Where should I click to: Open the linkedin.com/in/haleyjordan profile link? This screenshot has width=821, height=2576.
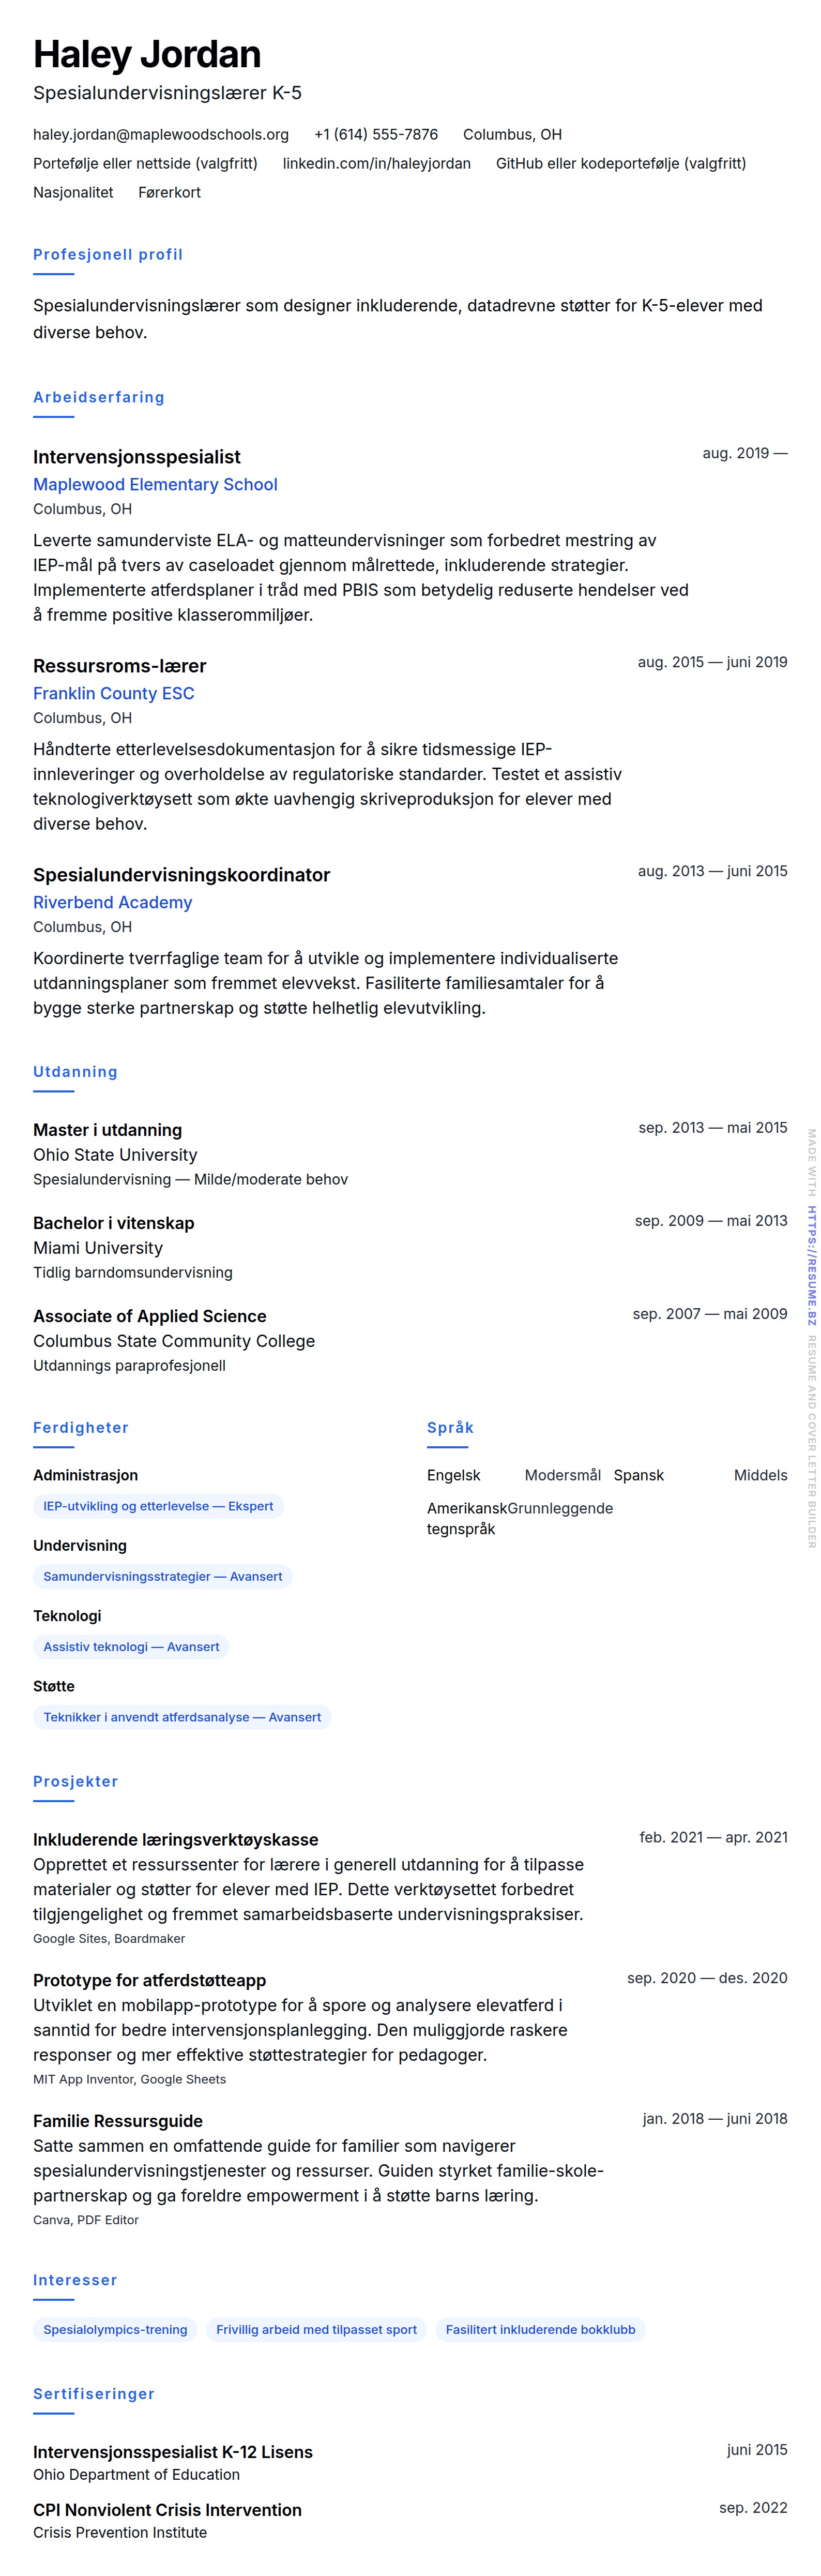point(376,164)
